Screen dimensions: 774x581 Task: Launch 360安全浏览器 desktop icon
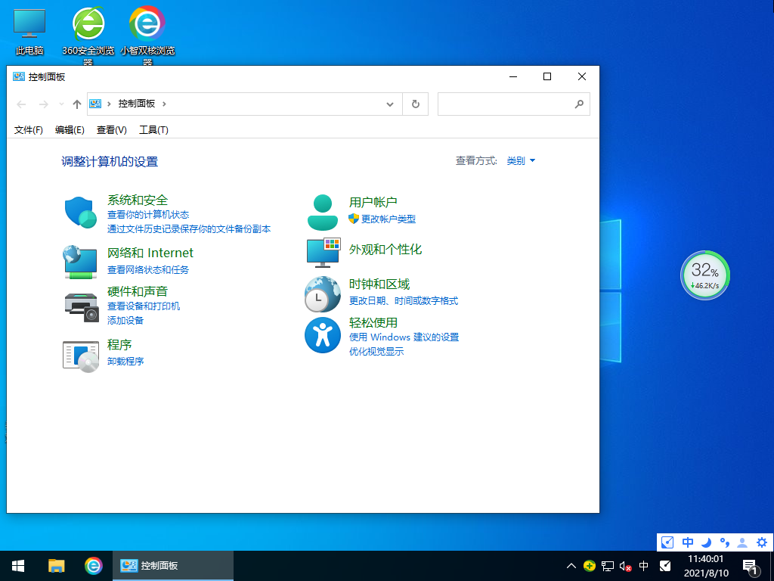[88, 23]
